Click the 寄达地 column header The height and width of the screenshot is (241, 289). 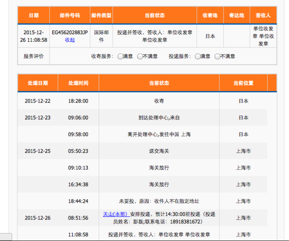[x=237, y=15]
